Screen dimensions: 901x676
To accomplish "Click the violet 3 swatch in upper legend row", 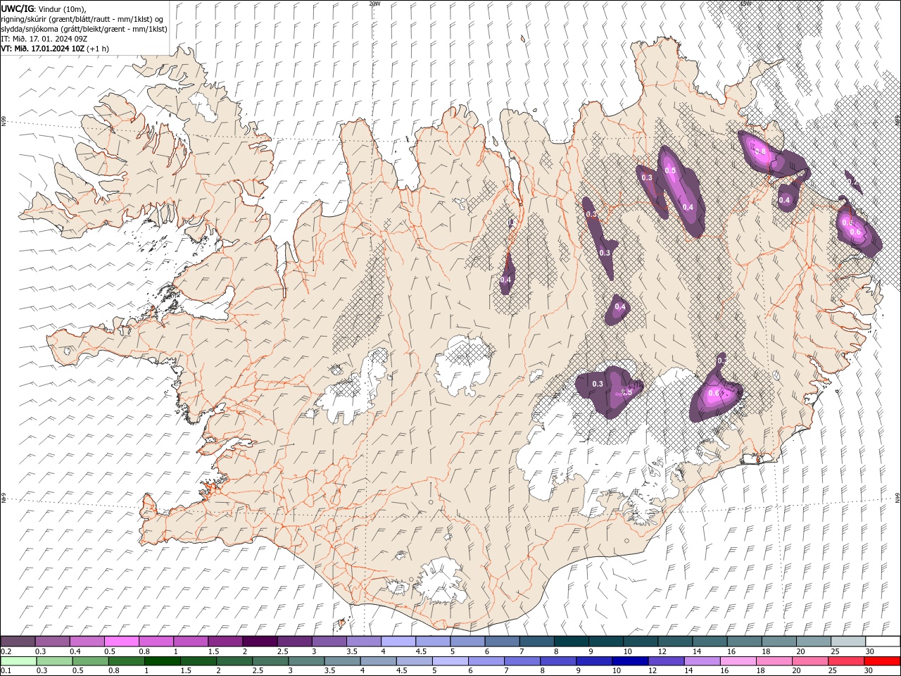I will (x=329, y=641).
